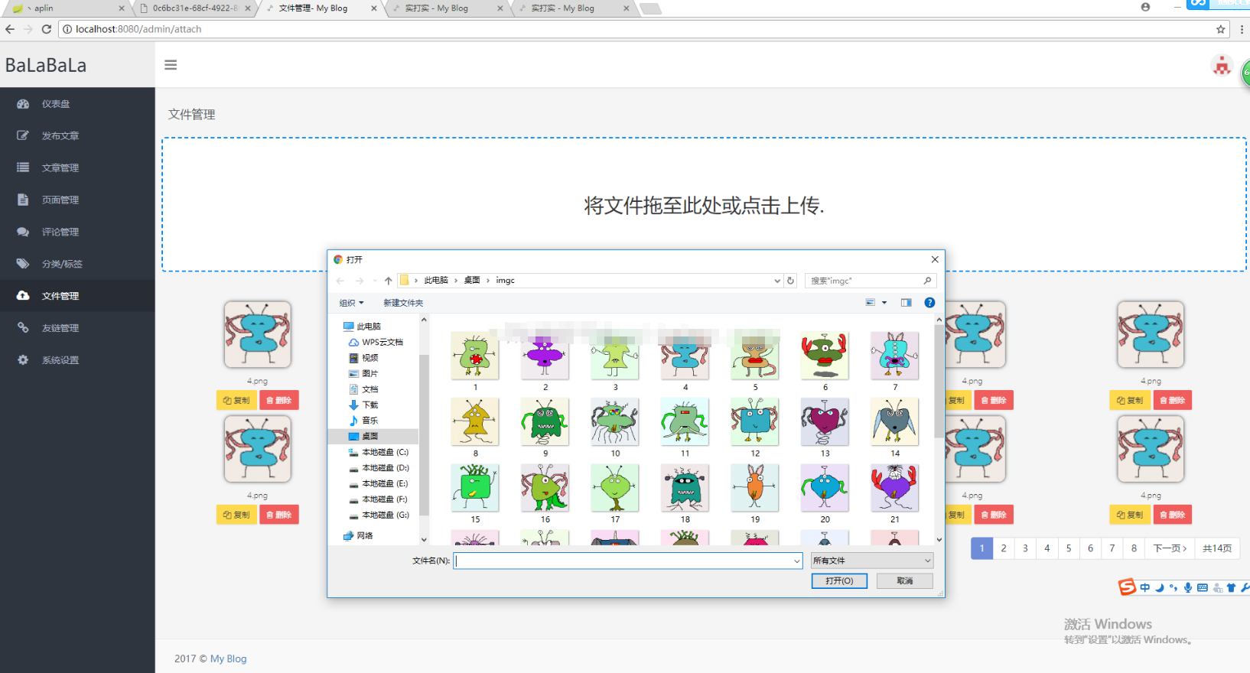Click My Blog footer link

point(229,658)
